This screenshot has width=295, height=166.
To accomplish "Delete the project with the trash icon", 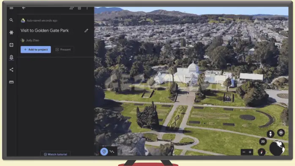I will (x=79, y=8).
